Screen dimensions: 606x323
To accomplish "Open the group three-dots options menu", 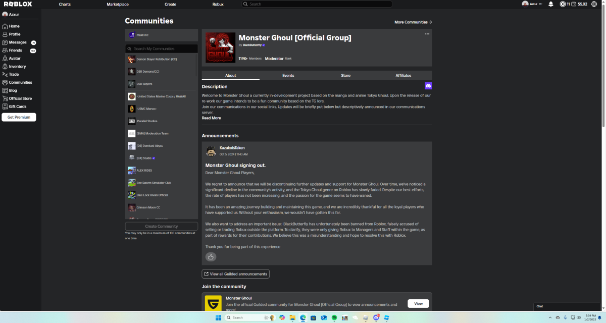I will coord(427,34).
